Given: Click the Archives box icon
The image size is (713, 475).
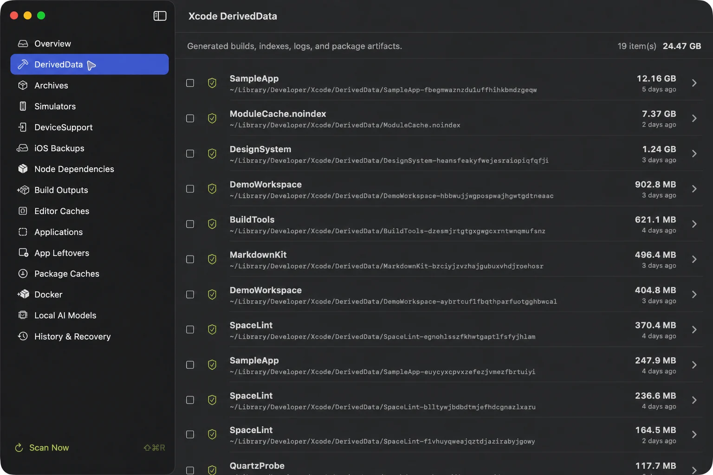Looking at the screenshot, I should pyautogui.click(x=23, y=85).
